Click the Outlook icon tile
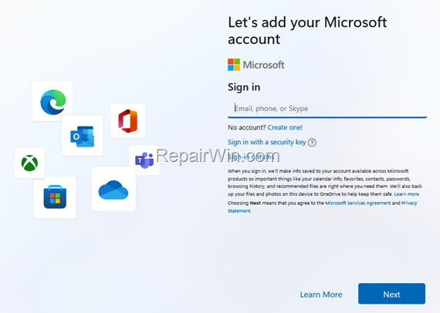 [x=83, y=136]
